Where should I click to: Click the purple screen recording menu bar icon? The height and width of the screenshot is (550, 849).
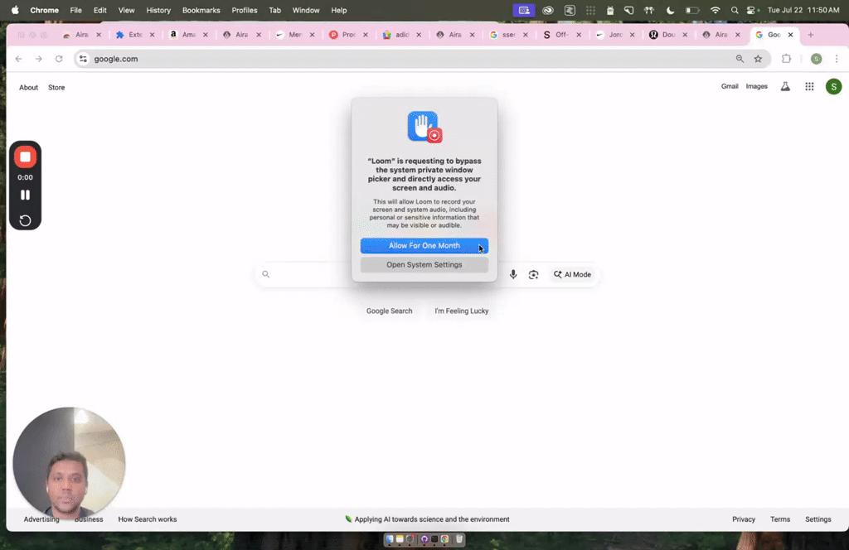(x=524, y=10)
